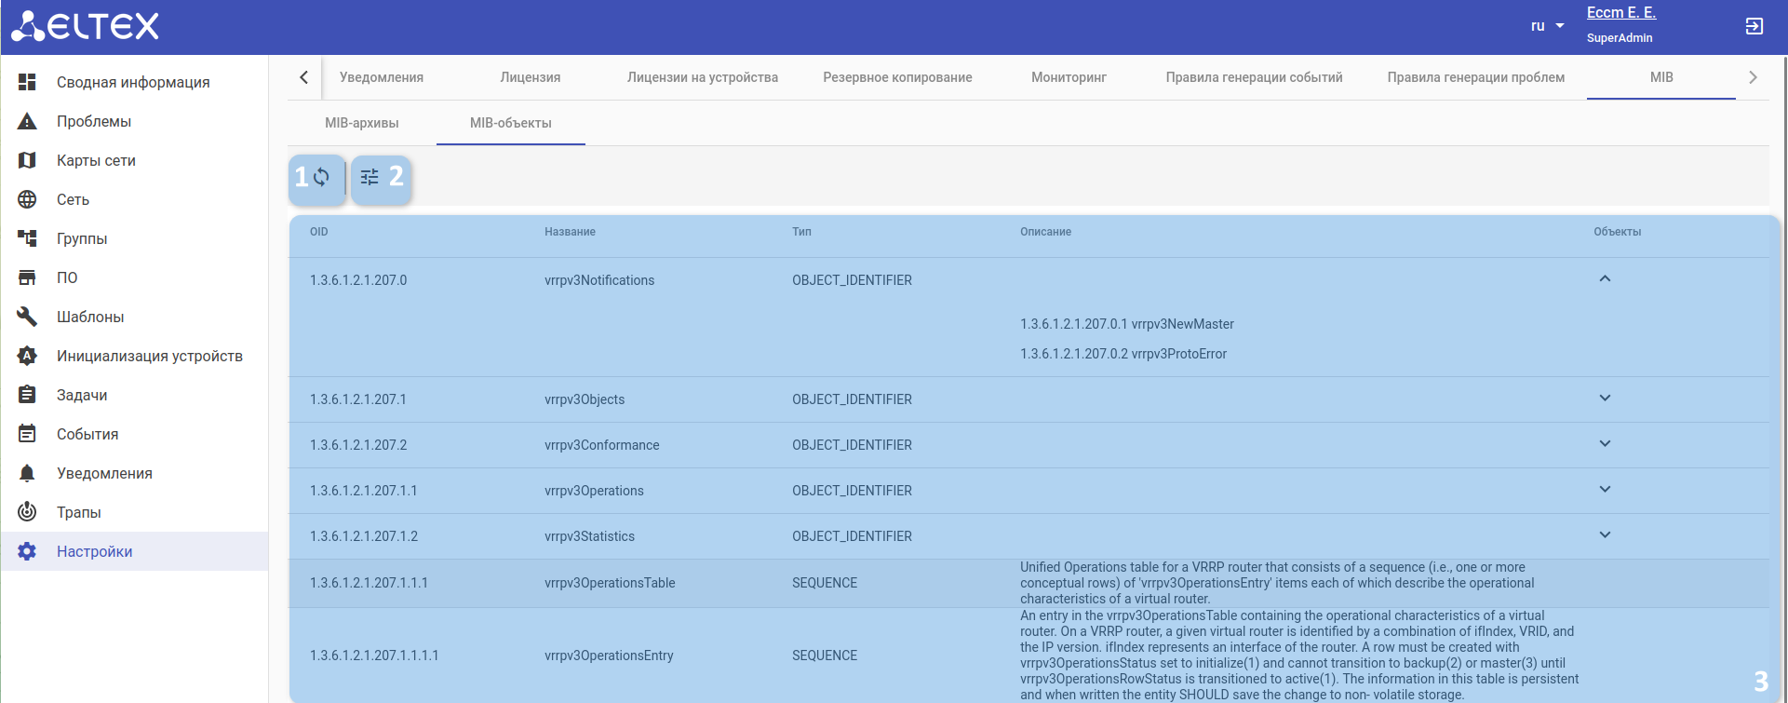Viewport: 1788px width, 703px height.
Task: Click the globe icon for Сеть
Action: coord(27,199)
